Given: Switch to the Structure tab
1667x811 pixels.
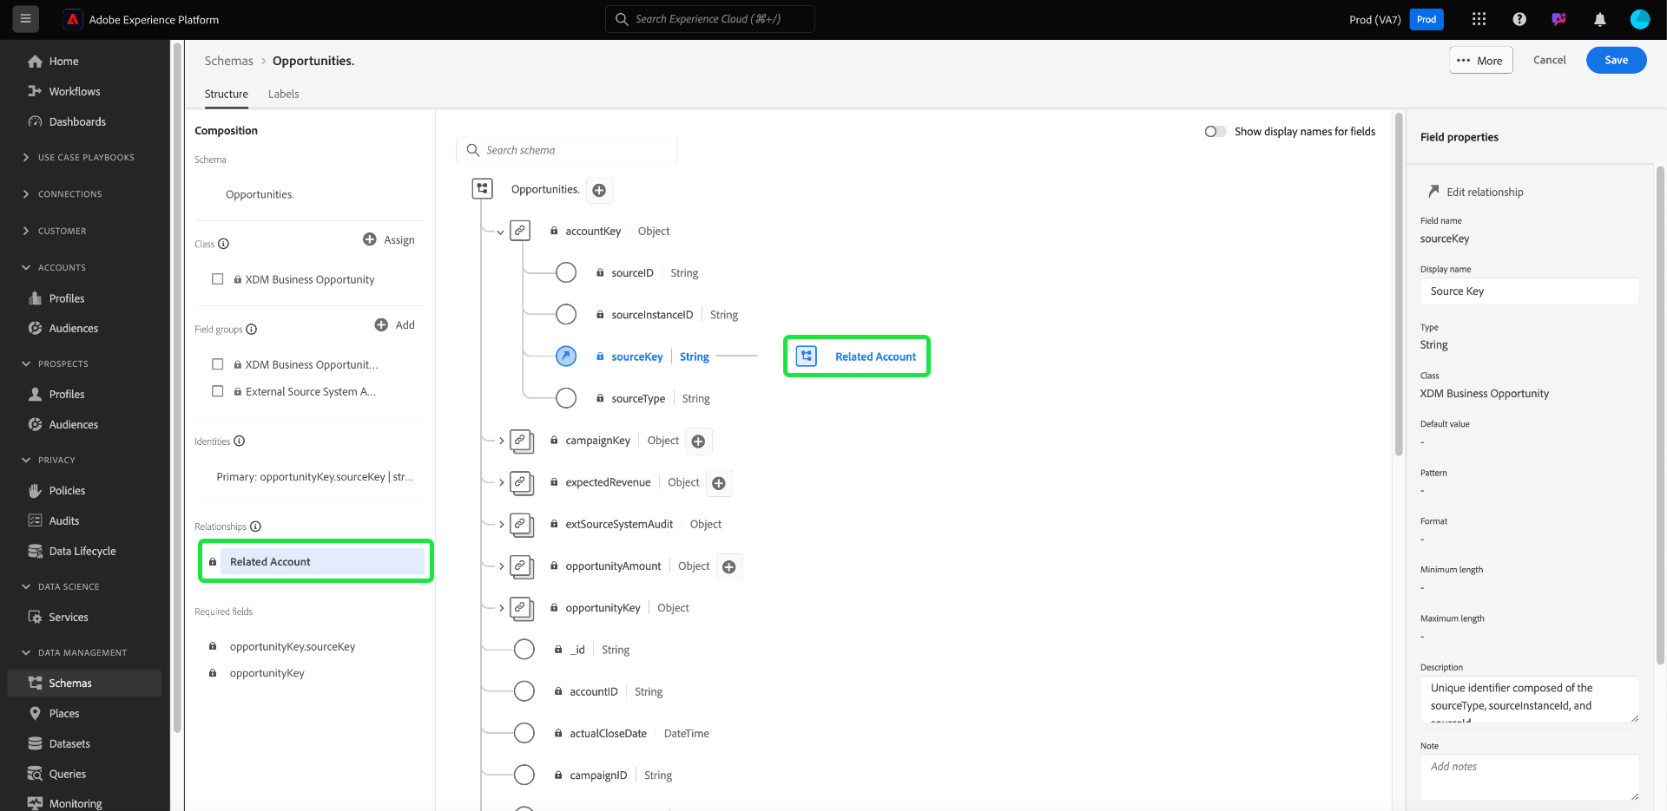Looking at the screenshot, I should coord(227,95).
